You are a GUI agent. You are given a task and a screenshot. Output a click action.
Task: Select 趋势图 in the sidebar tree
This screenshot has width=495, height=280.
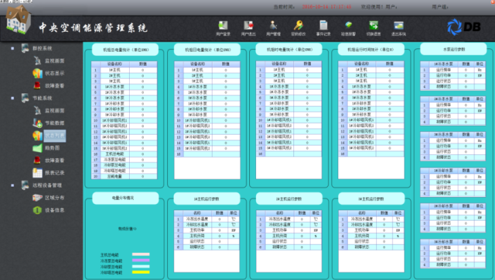[x=52, y=147]
